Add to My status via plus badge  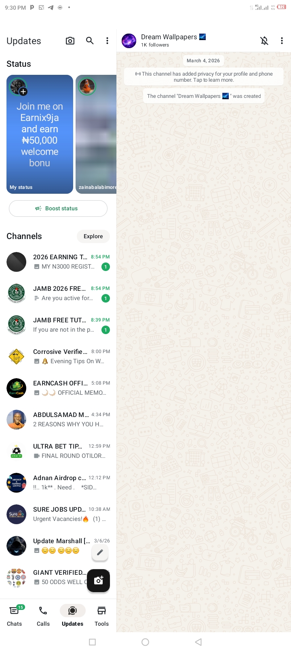[23, 92]
